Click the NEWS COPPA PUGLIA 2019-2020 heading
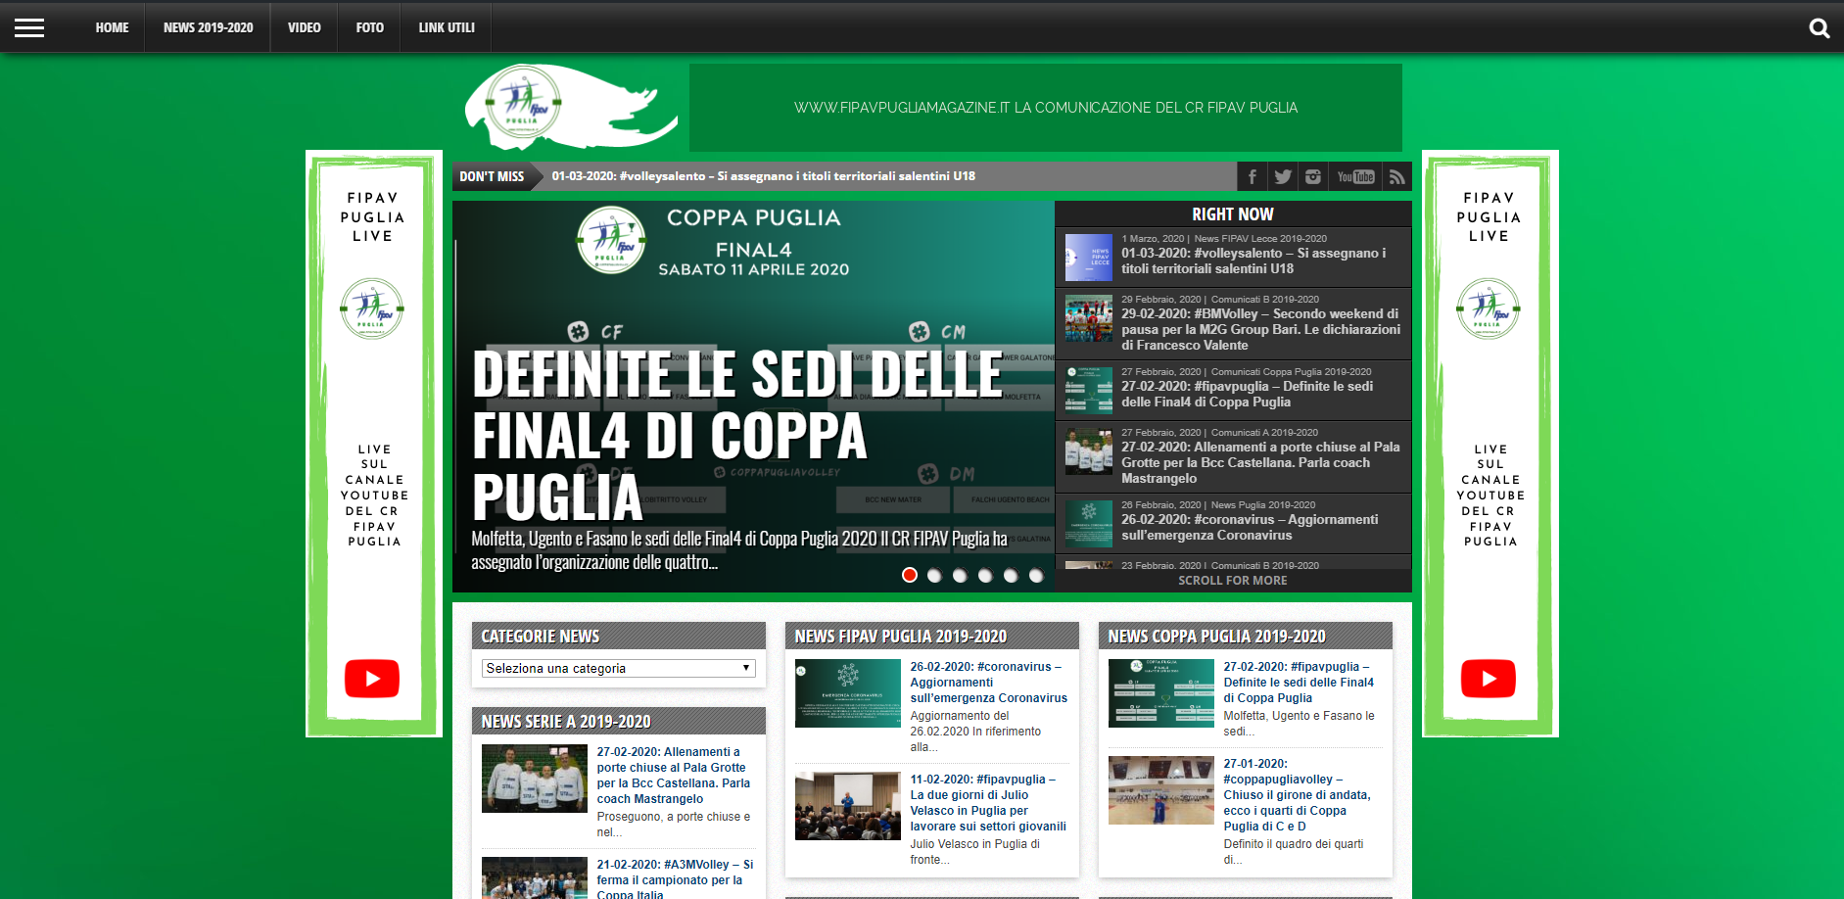 pyautogui.click(x=1216, y=637)
